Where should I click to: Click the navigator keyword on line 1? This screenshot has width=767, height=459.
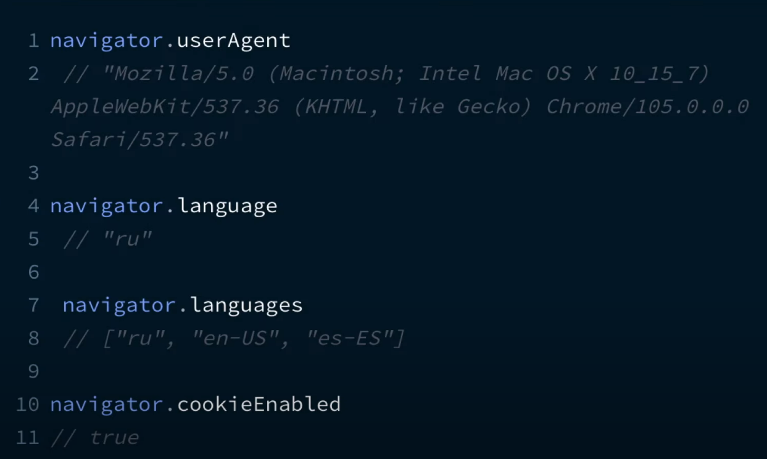click(107, 41)
